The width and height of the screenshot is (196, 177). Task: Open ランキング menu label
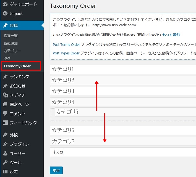(20, 76)
